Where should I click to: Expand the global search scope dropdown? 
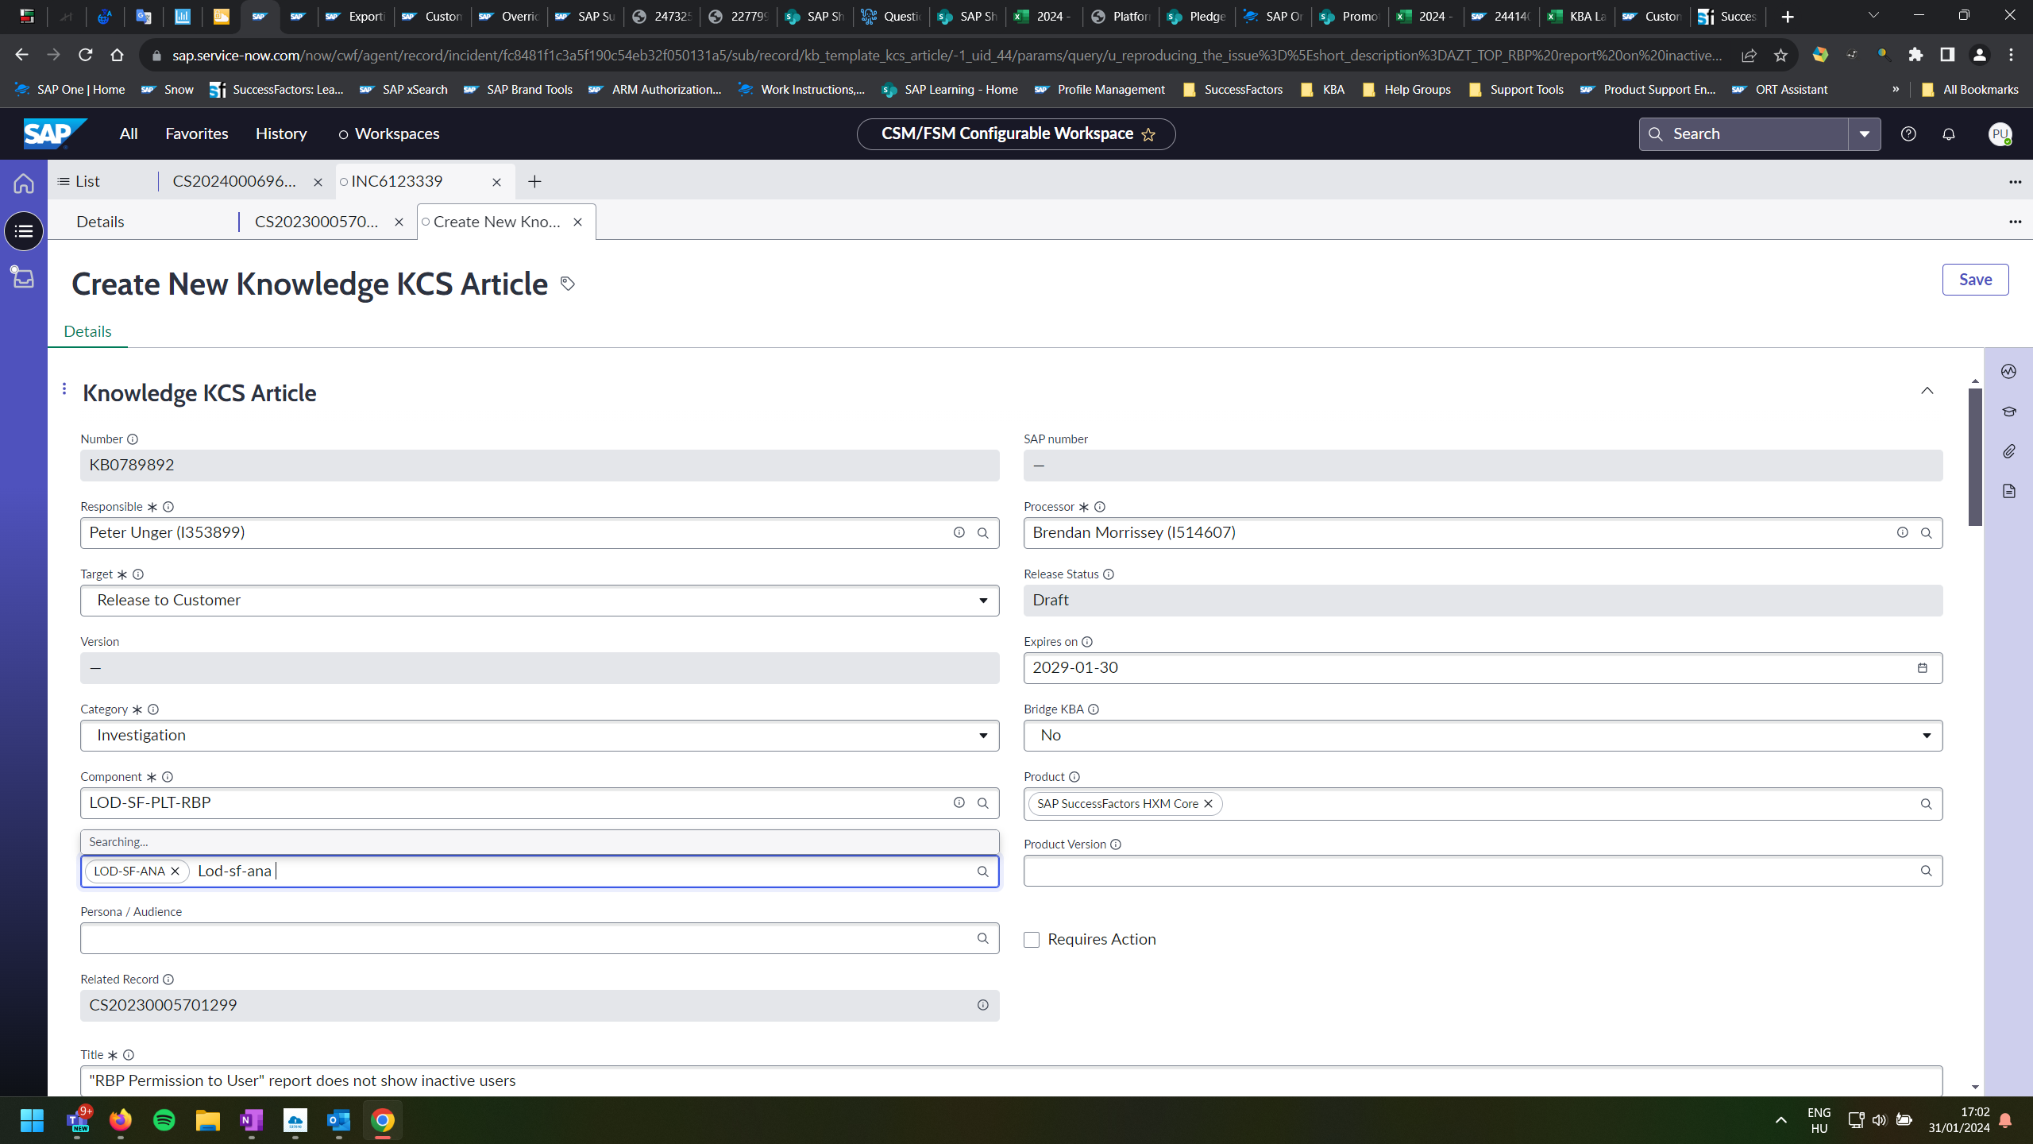click(1865, 134)
